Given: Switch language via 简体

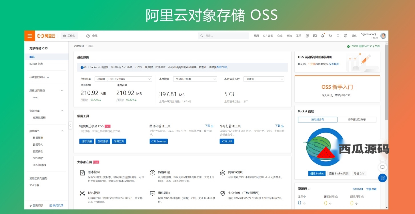Looking at the screenshot, I should tap(354, 36).
